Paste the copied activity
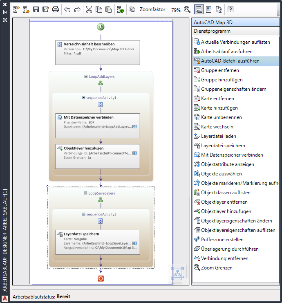282x303 pixels. 109,9
